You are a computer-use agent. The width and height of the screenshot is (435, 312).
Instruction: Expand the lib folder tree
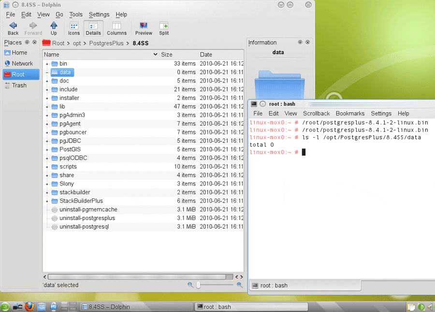[47, 107]
